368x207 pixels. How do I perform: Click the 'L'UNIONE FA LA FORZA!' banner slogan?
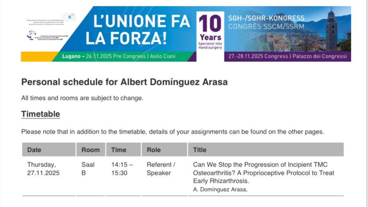pos(137,30)
